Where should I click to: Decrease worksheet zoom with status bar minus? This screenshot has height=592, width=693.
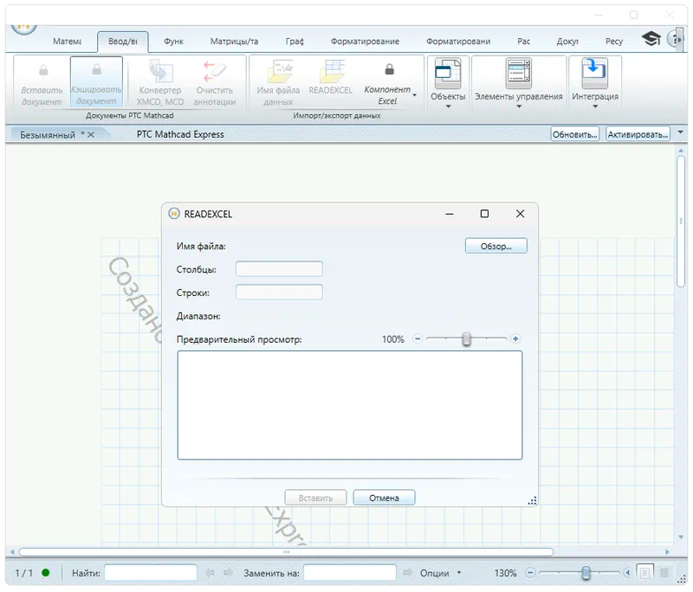click(530, 573)
